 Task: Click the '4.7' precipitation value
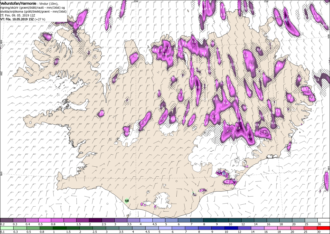coord(286,20)
